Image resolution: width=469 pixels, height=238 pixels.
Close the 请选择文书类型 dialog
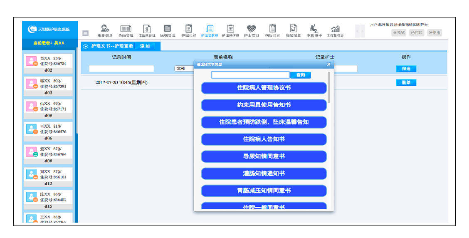click(328, 64)
